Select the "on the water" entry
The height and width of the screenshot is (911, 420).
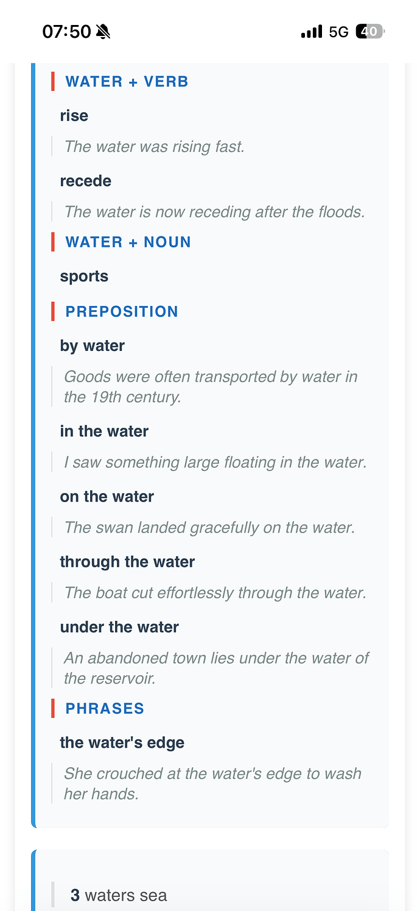pyautogui.click(x=107, y=497)
